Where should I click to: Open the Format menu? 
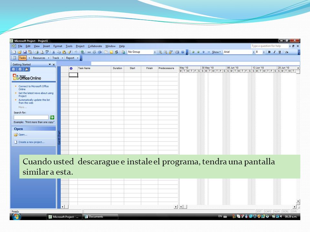pyautogui.click(x=58, y=46)
